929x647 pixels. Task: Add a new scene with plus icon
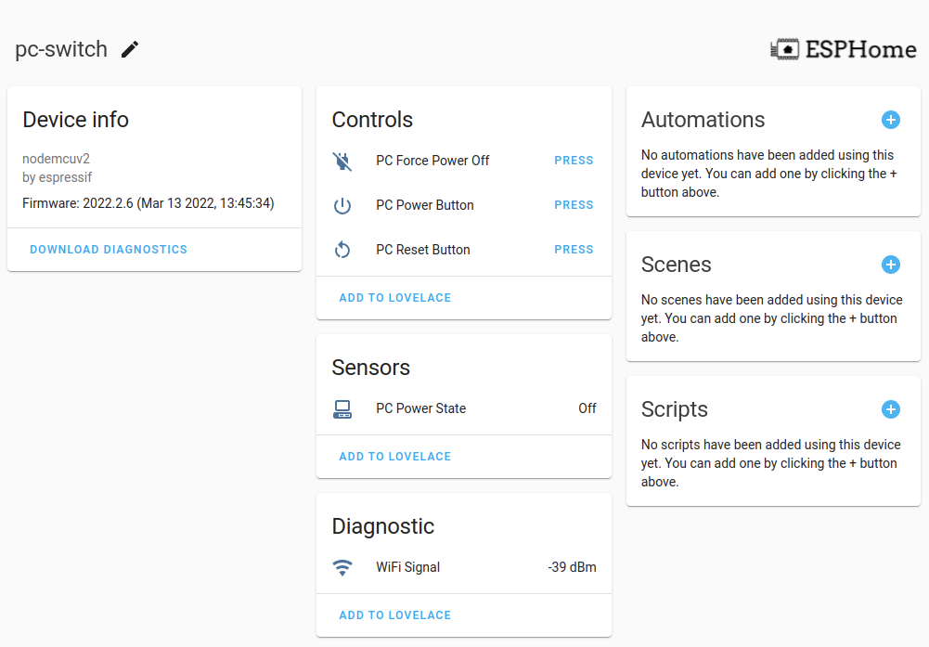[891, 265]
